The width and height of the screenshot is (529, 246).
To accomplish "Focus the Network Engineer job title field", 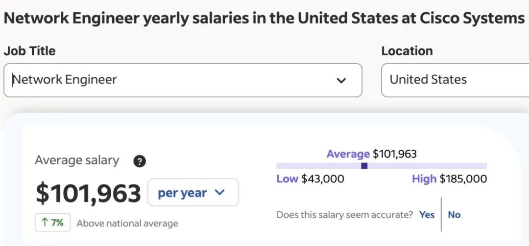I will pyautogui.click(x=183, y=80).
